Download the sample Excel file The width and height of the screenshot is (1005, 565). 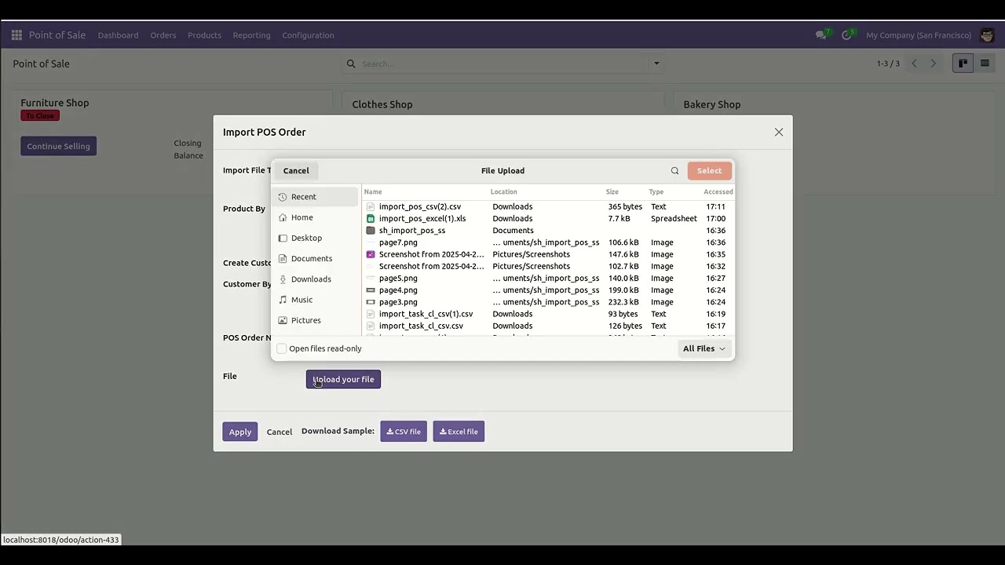tap(459, 432)
